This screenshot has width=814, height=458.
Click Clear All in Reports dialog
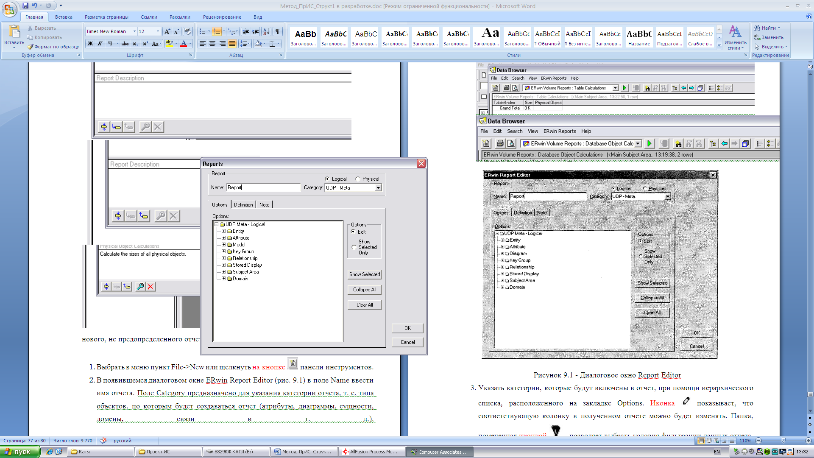coord(365,305)
